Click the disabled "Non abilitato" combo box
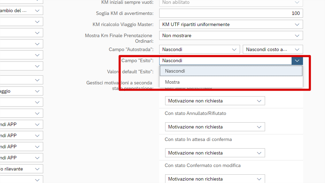This screenshot has width=325, height=183. click(231, 2)
